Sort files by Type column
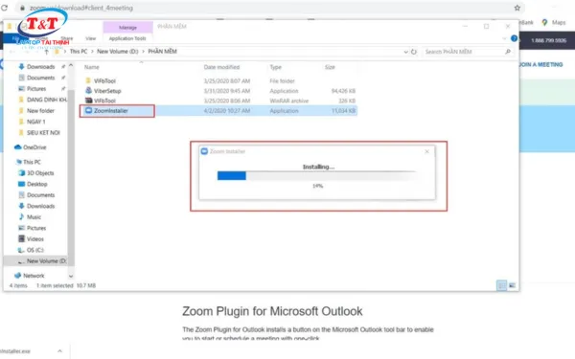 point(275,67)
